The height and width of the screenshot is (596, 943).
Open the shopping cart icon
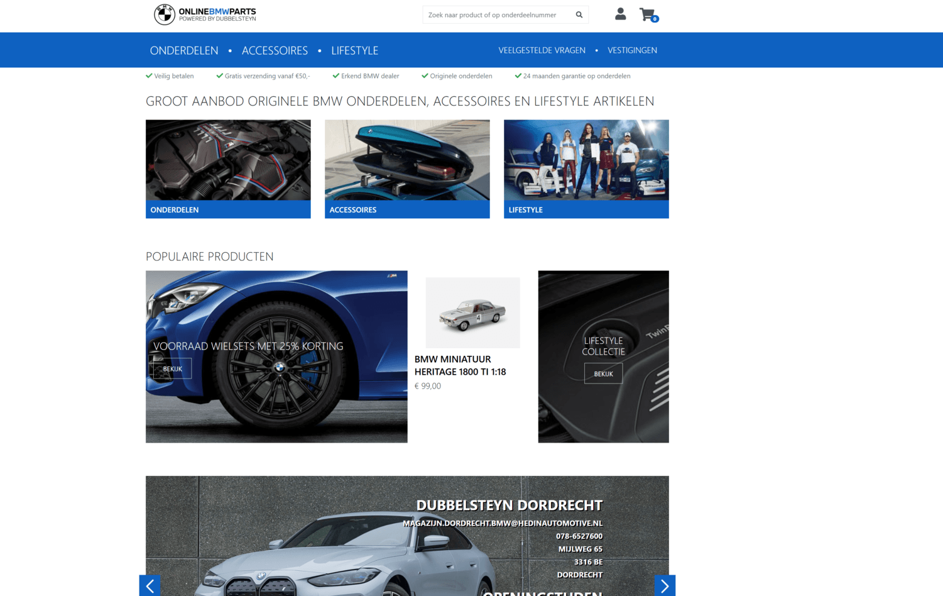[648, 14]
